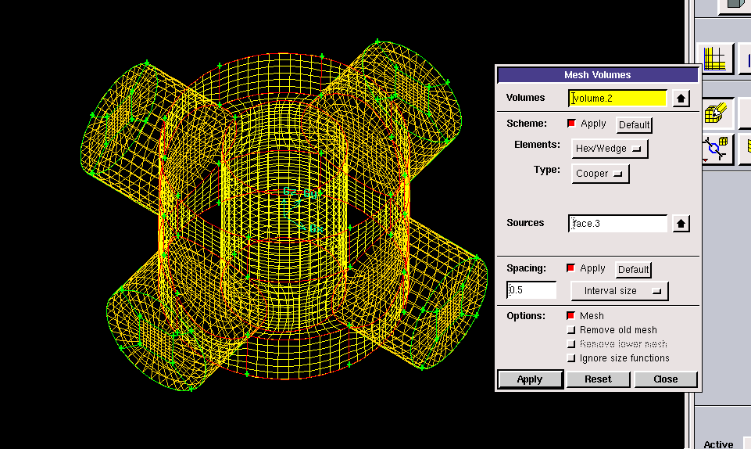Open the Hex/Wedge elements dropdown
Image resolution: width=751 pixels, height=449 pixels.
(x=610, y=149)
